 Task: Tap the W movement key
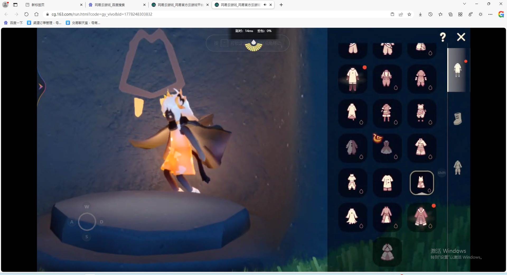tap(87, 207)
